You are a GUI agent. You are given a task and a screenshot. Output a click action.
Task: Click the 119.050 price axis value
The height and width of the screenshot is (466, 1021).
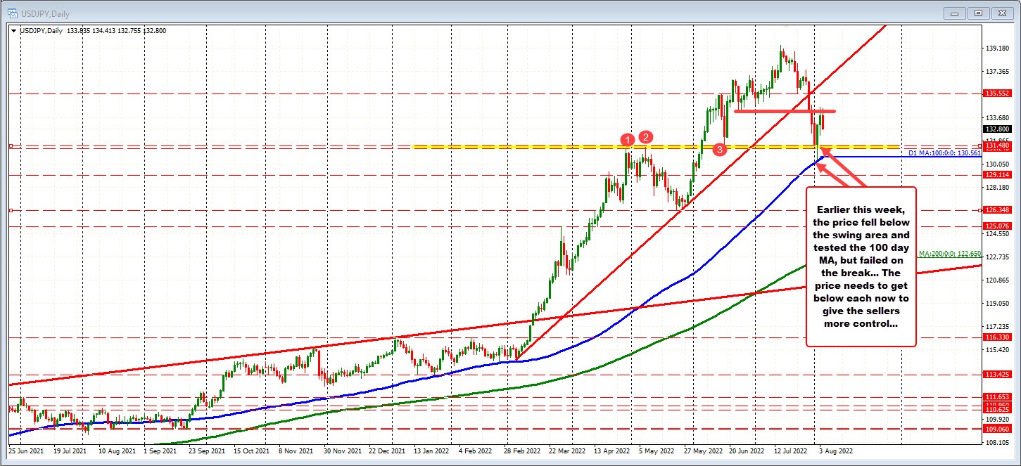point(997,304)
